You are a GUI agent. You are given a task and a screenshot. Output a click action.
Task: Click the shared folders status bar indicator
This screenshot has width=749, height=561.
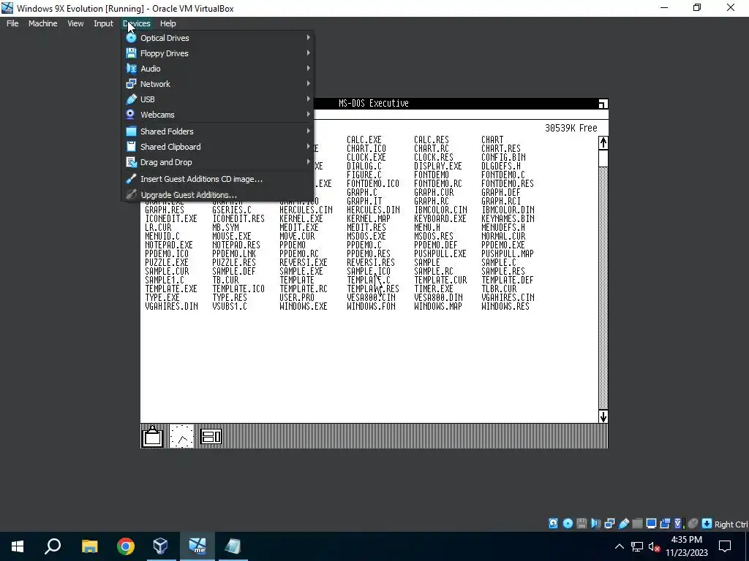(x=637, y=523)
